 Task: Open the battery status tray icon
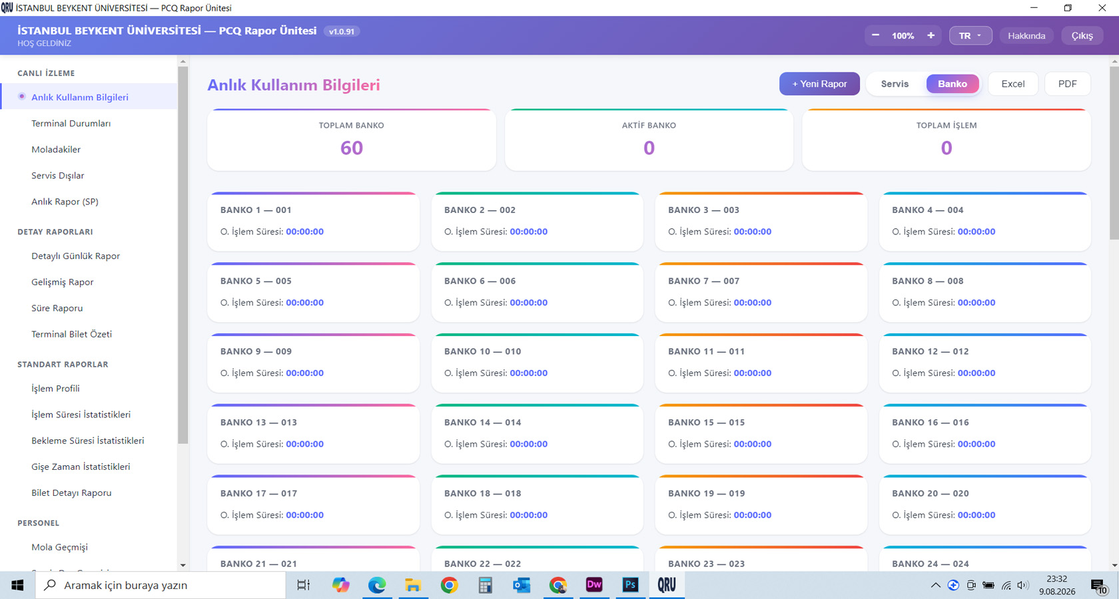tap(988, 586)
